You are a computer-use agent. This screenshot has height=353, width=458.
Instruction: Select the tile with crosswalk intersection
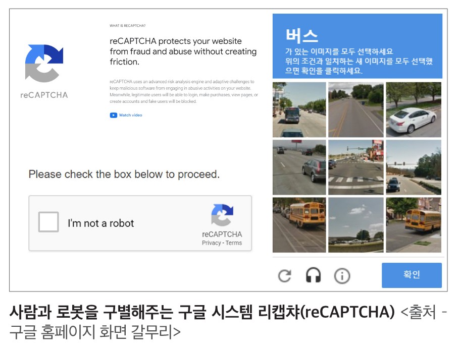356,167
